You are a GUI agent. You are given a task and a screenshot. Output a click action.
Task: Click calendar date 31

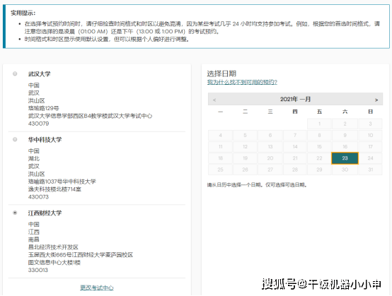coord(370,170)
